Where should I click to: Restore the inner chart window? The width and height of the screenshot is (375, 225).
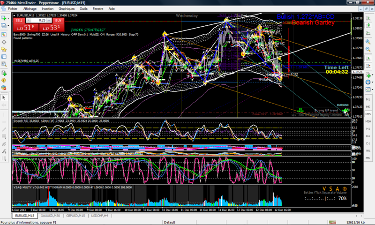tap(366, 9)
